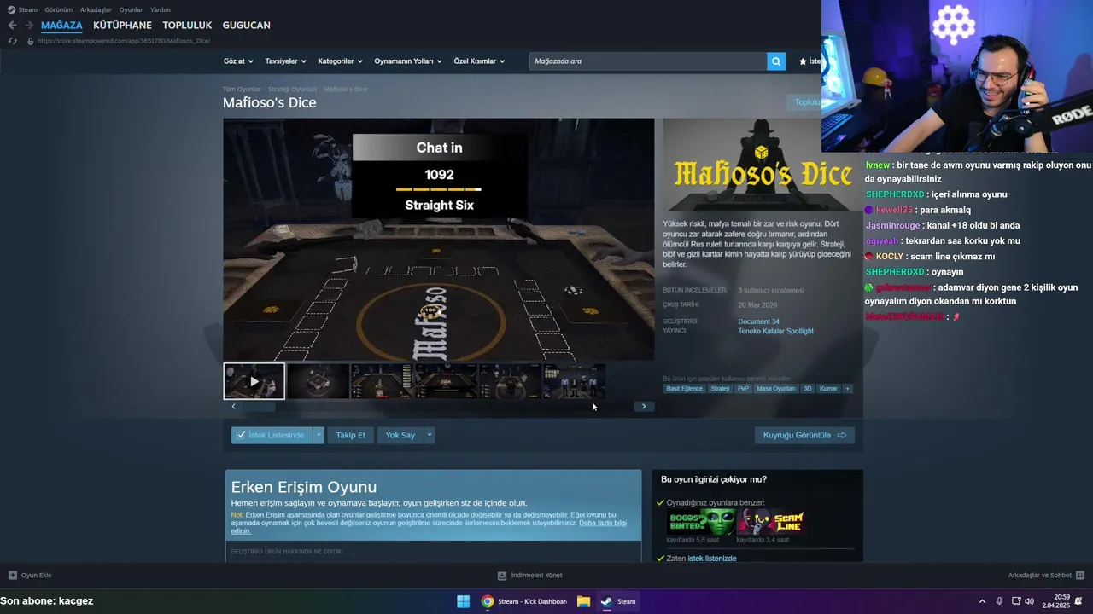Click the magnifier search button

pyautogui.click(x=776, y=61)
